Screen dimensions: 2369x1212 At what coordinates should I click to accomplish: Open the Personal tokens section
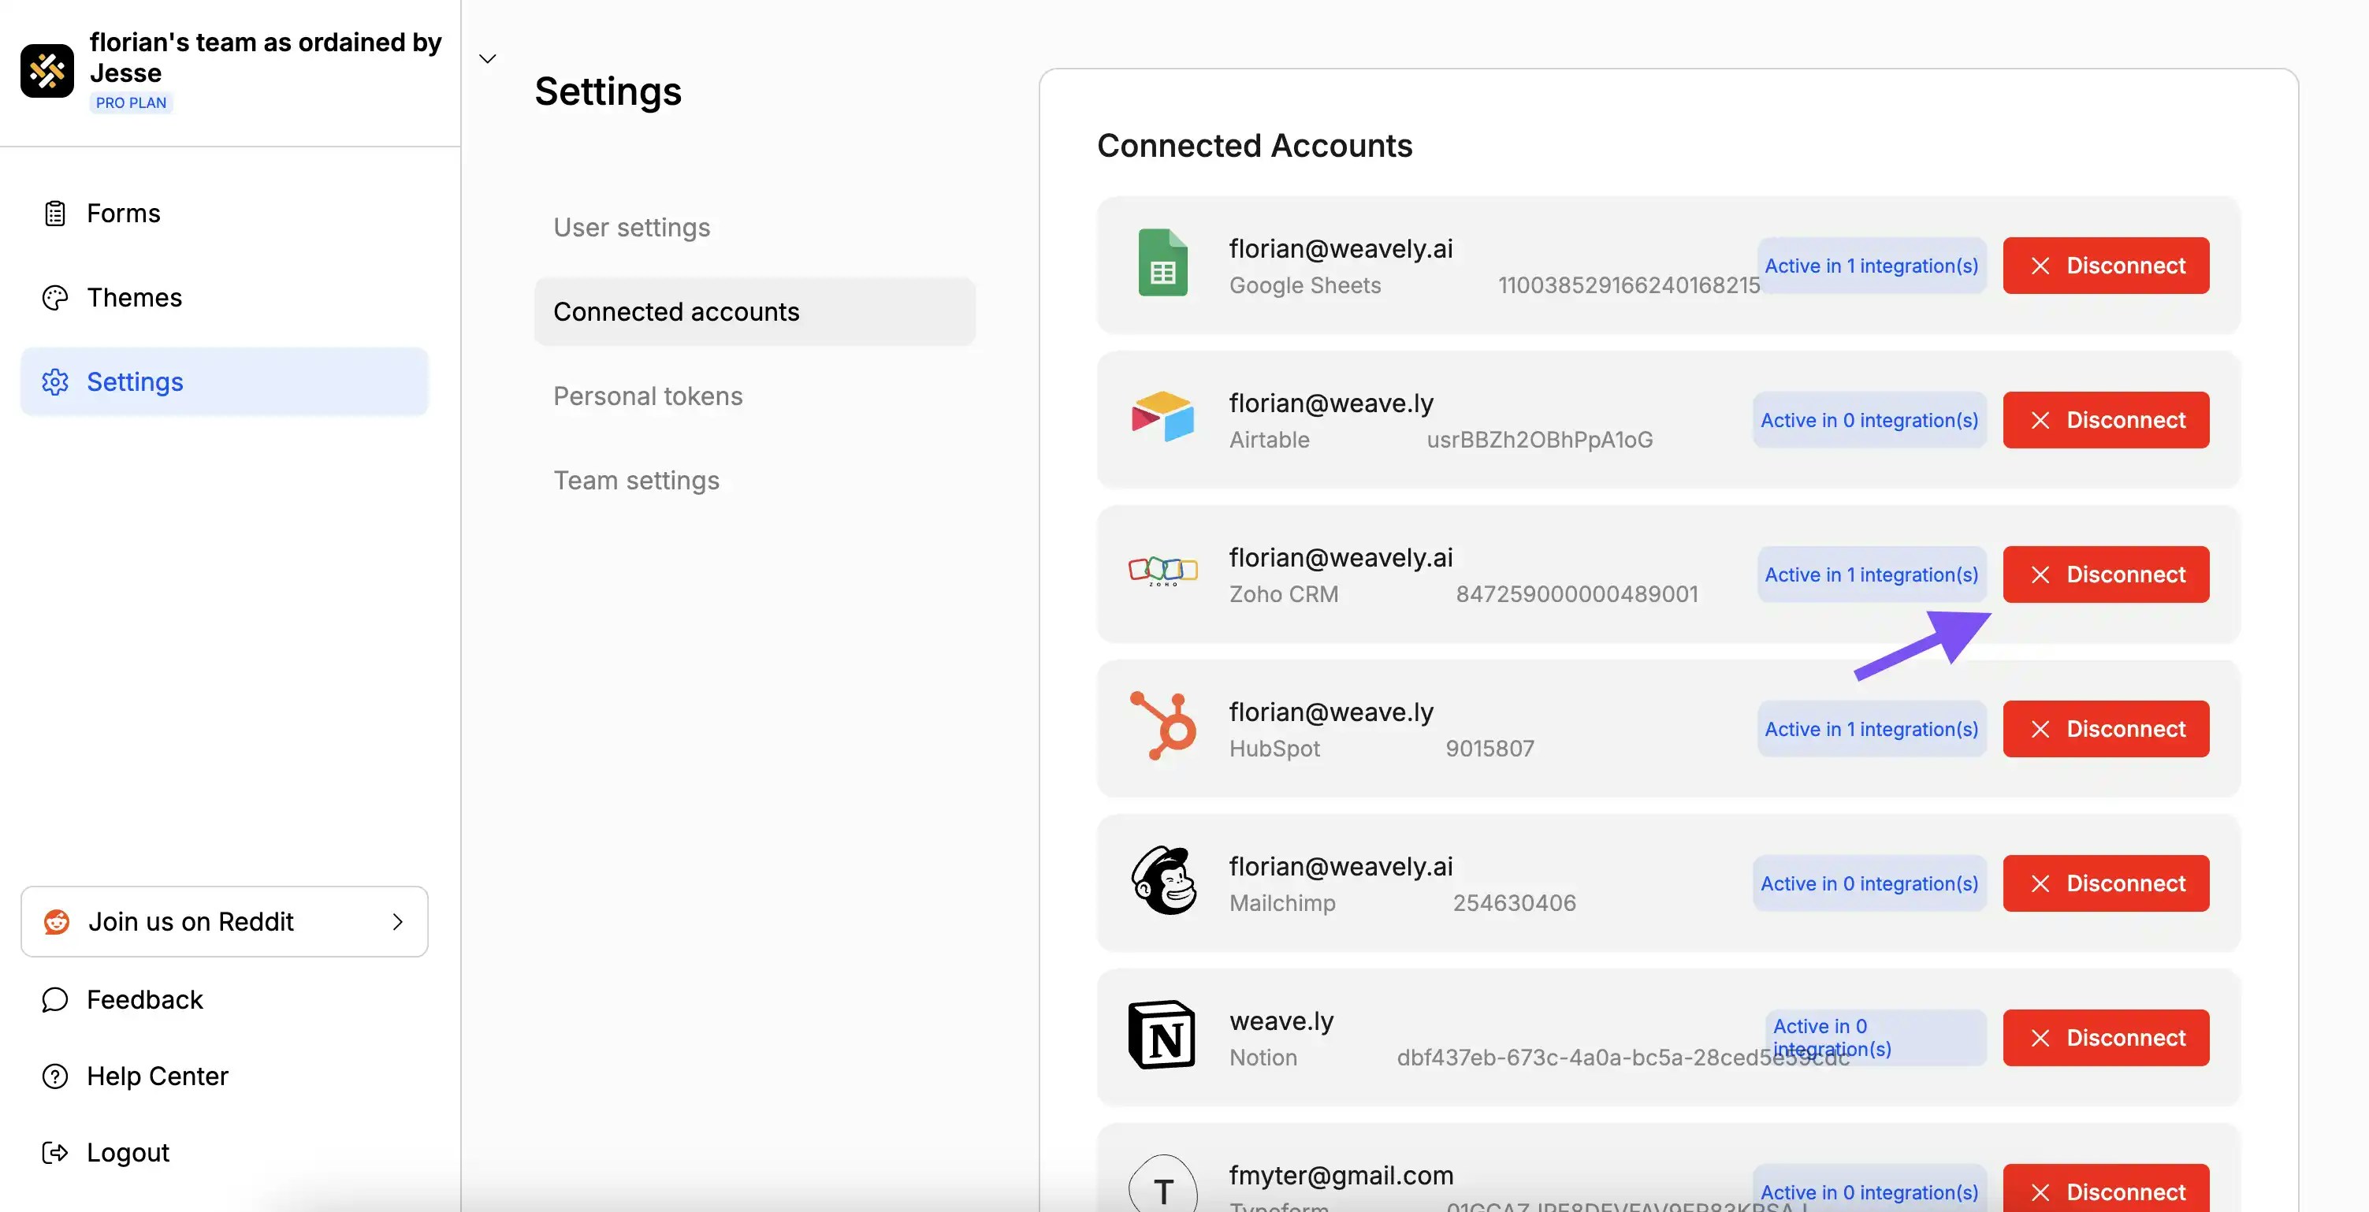(648, 396)
